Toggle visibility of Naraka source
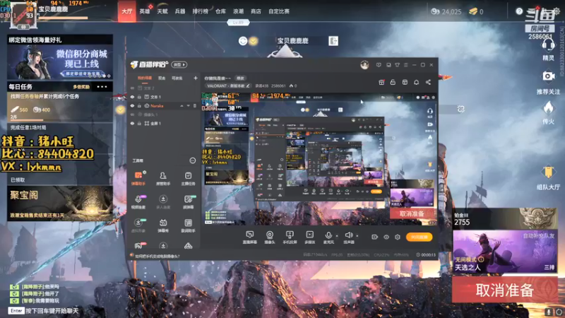 [132, 105]
